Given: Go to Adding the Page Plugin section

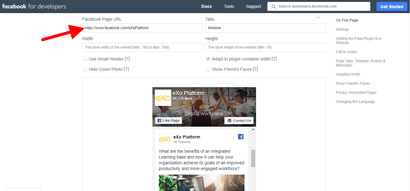Looking at the screenshot, I should (358, 41).
